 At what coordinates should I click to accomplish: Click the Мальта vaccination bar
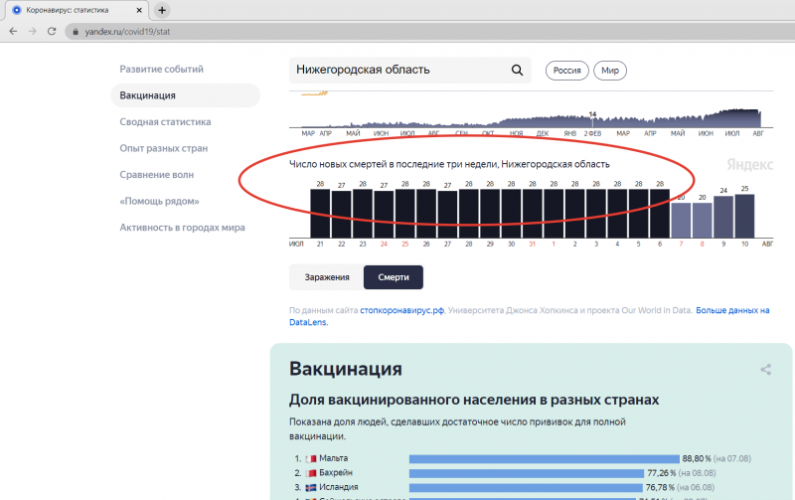click(x=544, y=459)
